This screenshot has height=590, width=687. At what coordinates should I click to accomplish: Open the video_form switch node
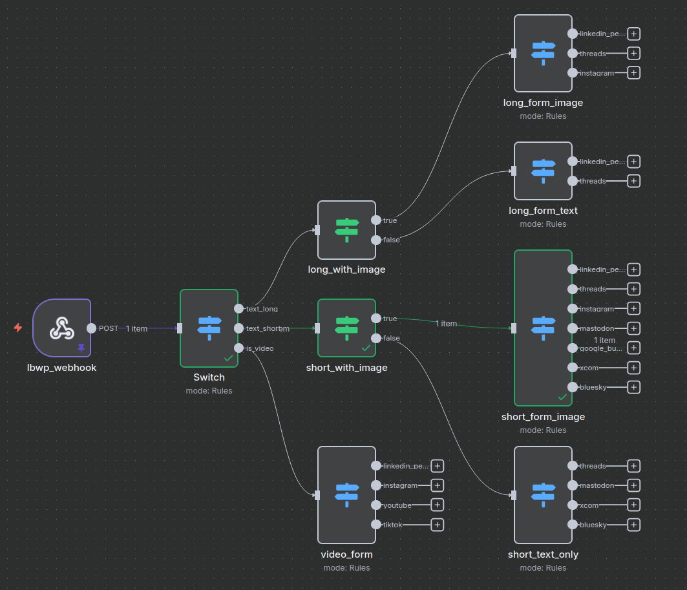point(346,494)
